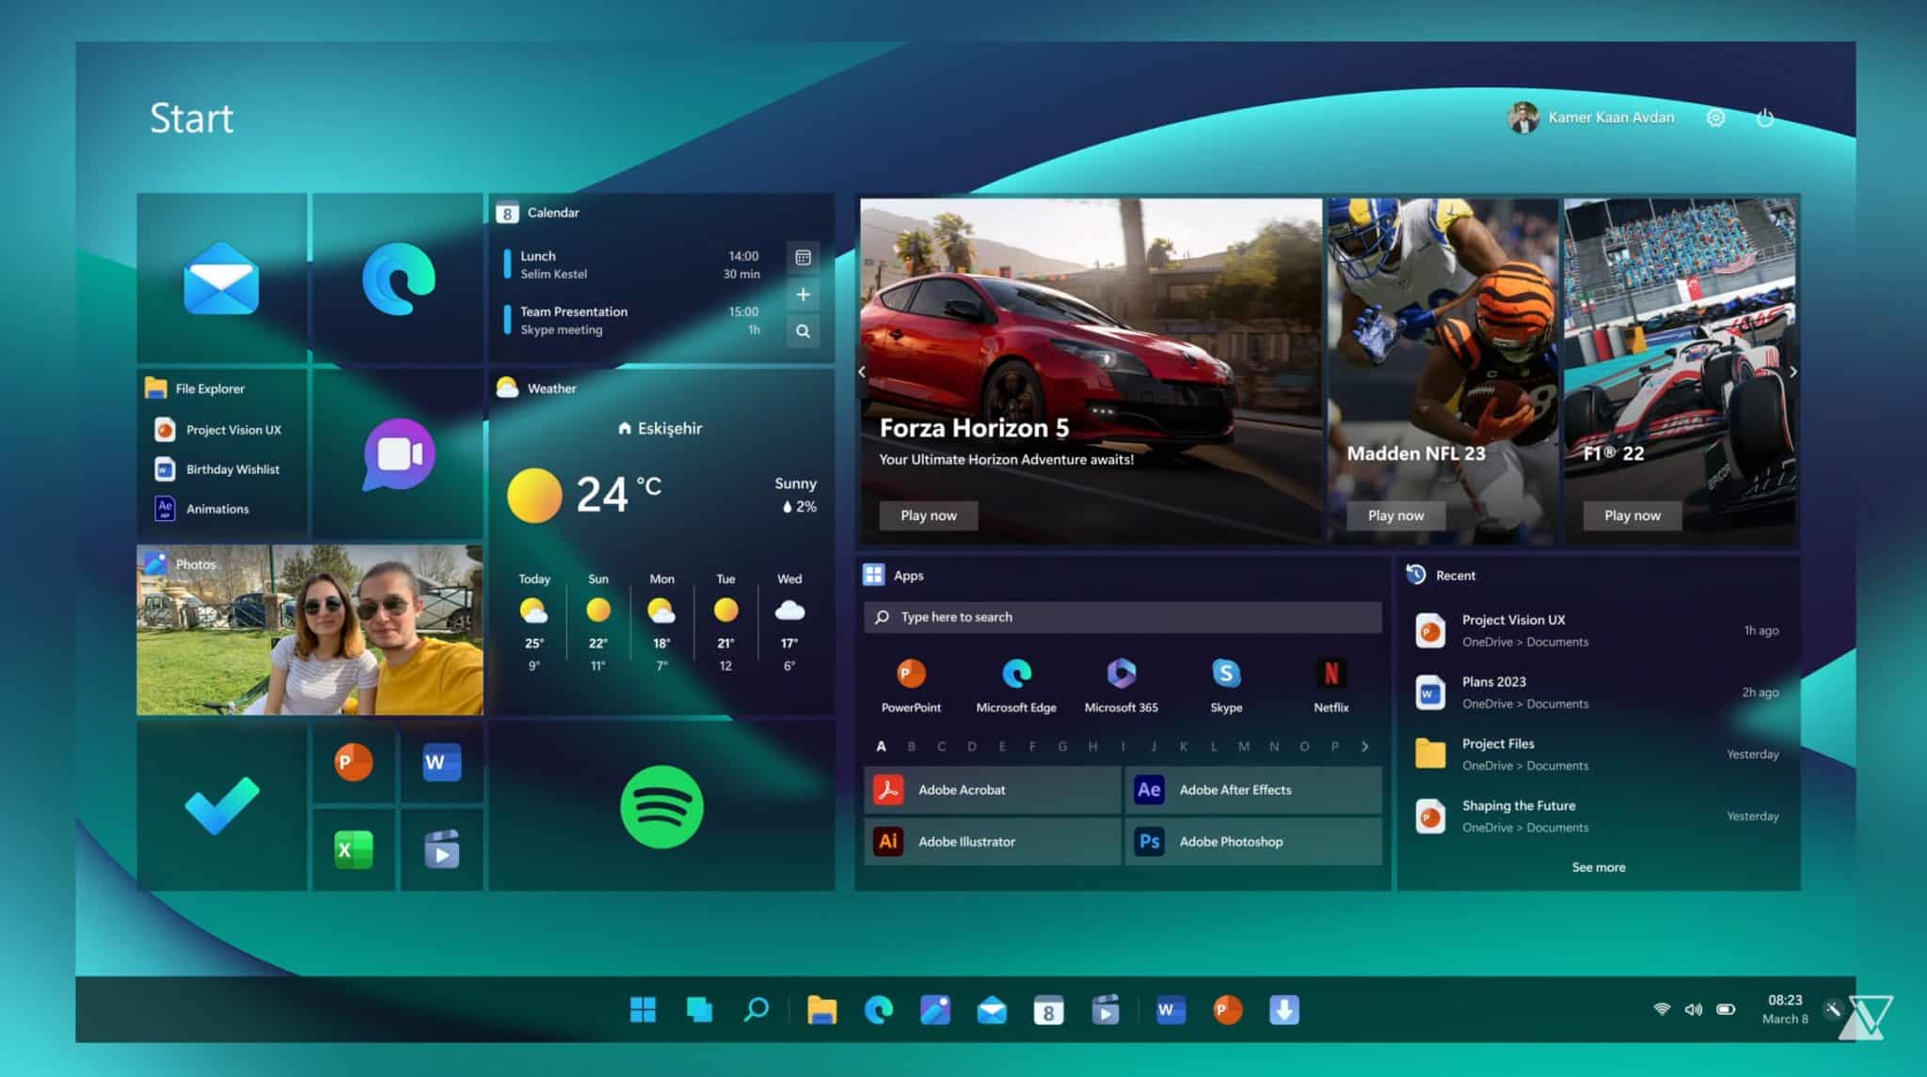Image resolution: width=1927 pixels, height=1077 pixels.
Task: Jump to letter M in the apps index
Action: click(x=1244, y=746)
